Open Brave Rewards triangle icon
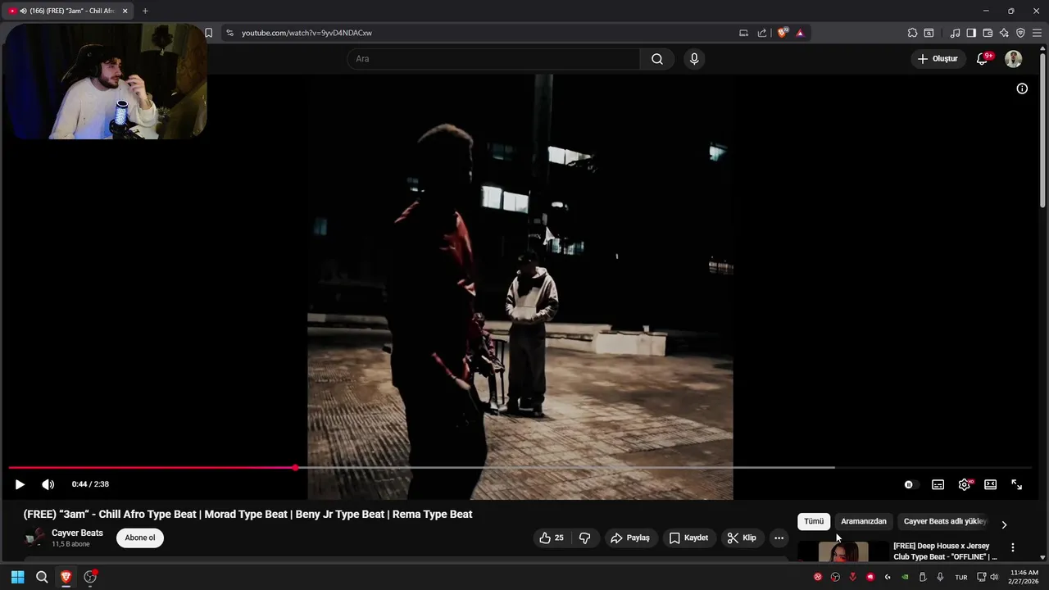This screenshot has height=590, width=1049. 800,33
